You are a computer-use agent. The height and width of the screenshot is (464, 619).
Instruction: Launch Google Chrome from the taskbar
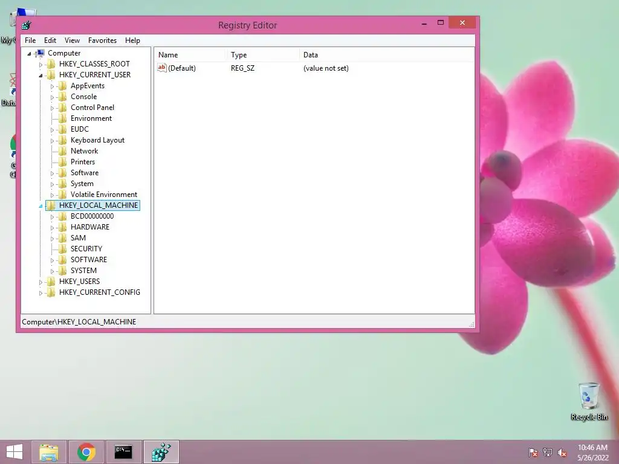(x=86, y=452)
